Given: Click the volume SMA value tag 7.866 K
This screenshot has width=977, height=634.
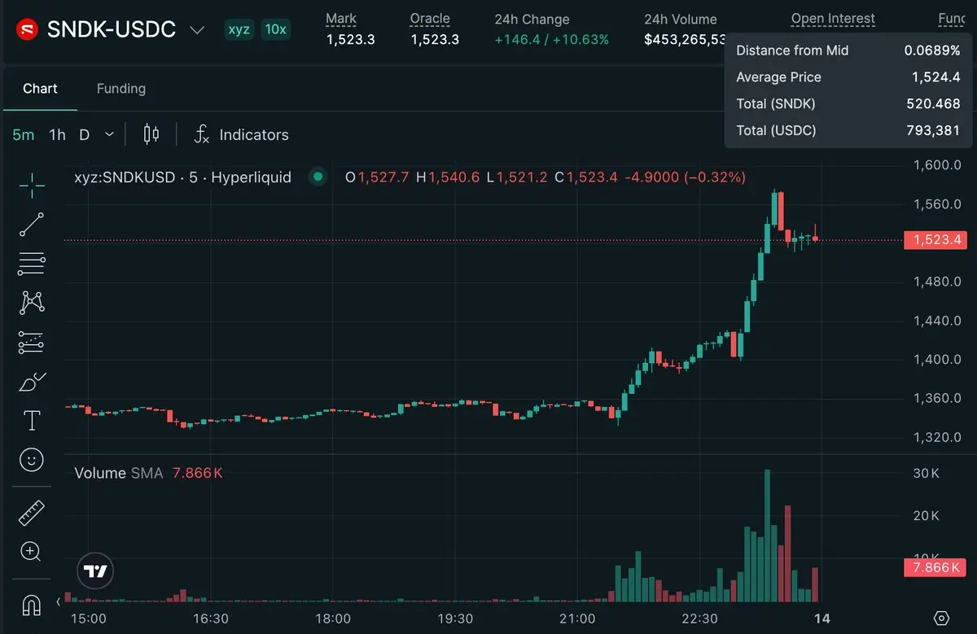Looking at the screenshot, I should coord(935,567).
